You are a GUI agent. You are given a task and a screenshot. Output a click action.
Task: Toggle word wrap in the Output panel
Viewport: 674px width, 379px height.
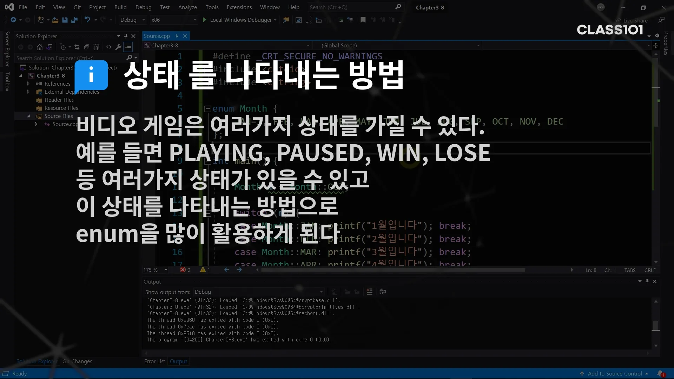point(383,292)
